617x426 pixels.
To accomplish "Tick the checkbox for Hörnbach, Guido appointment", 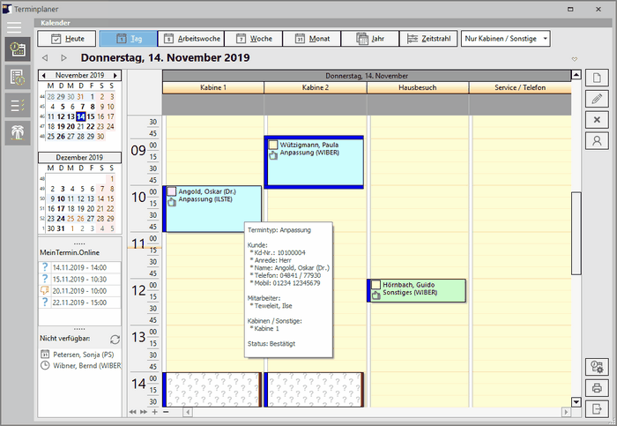I will (x=375, y=285).
